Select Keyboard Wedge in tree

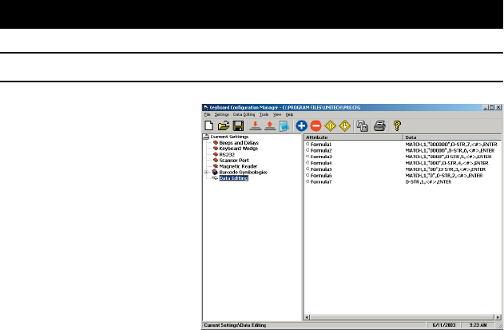click(x=239, y=149)
